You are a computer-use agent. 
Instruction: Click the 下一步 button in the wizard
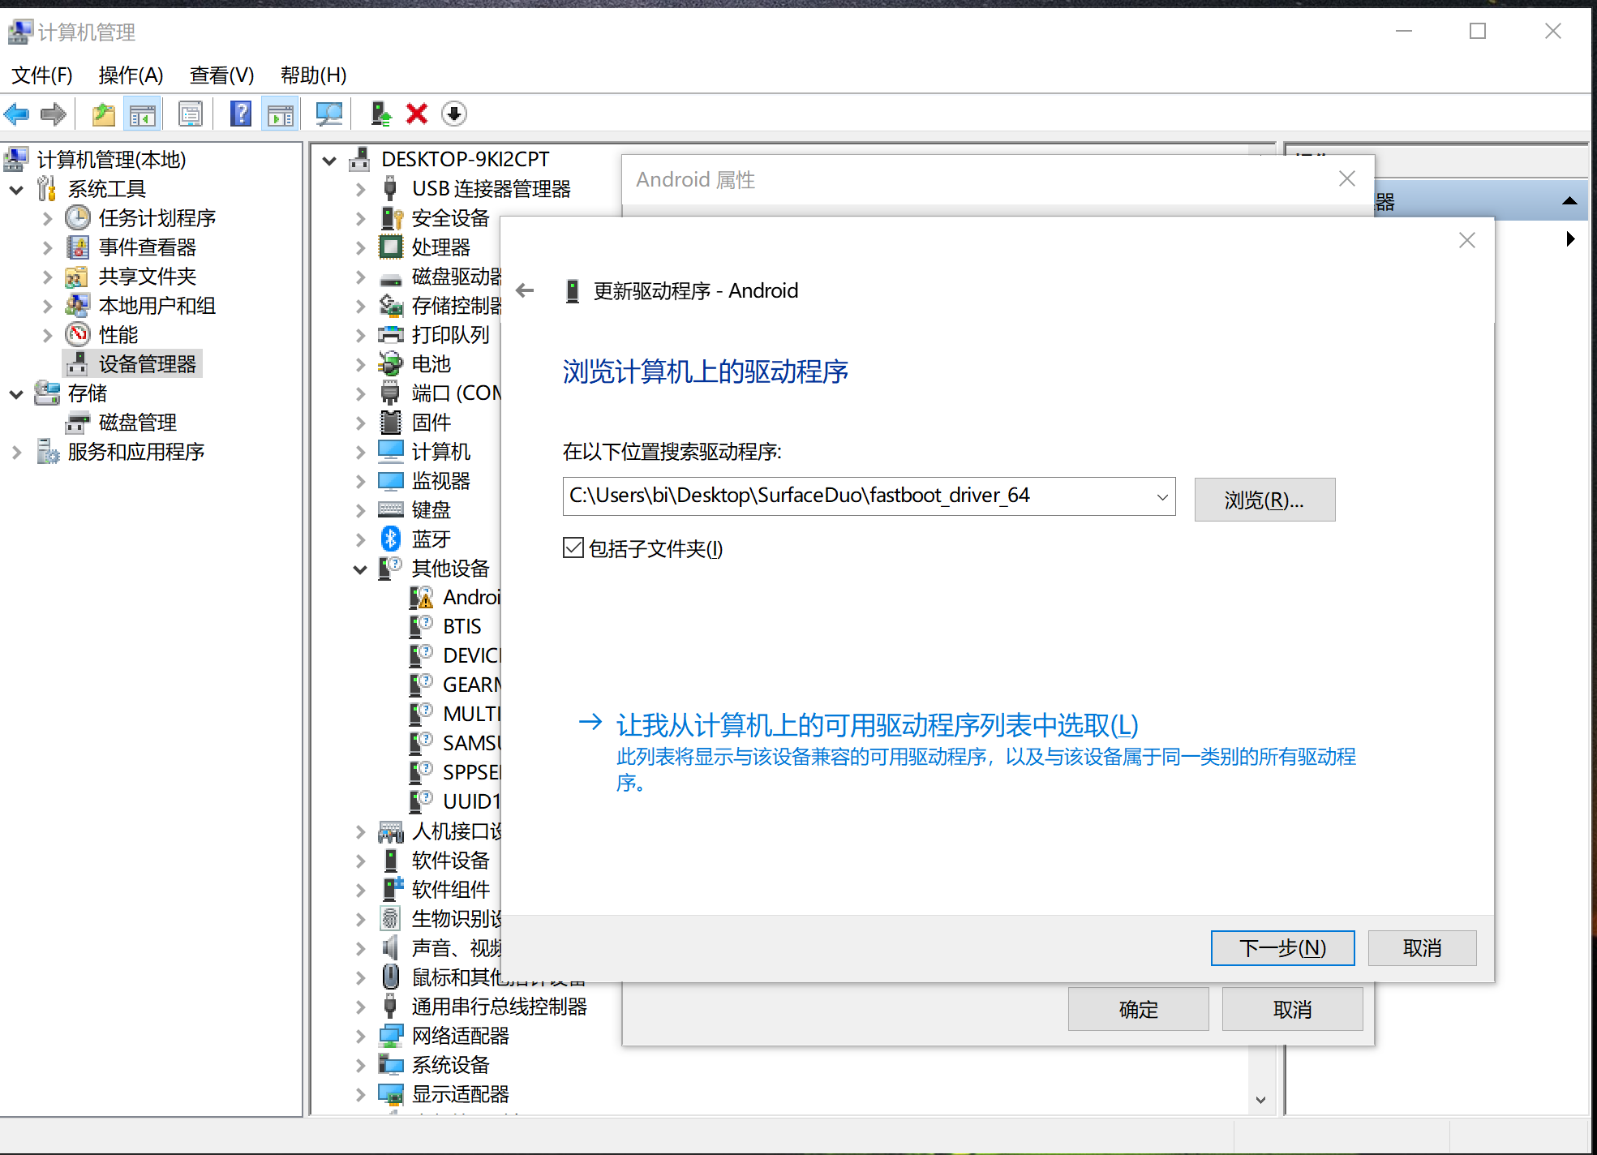[x=1282, y=947]
